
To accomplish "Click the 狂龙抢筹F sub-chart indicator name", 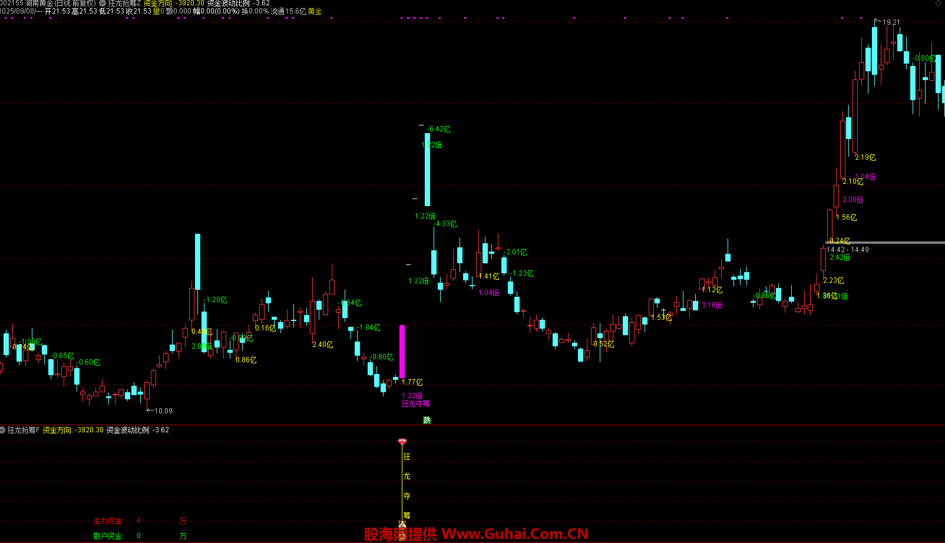I will pyautogui.click(x=24, y=430).
